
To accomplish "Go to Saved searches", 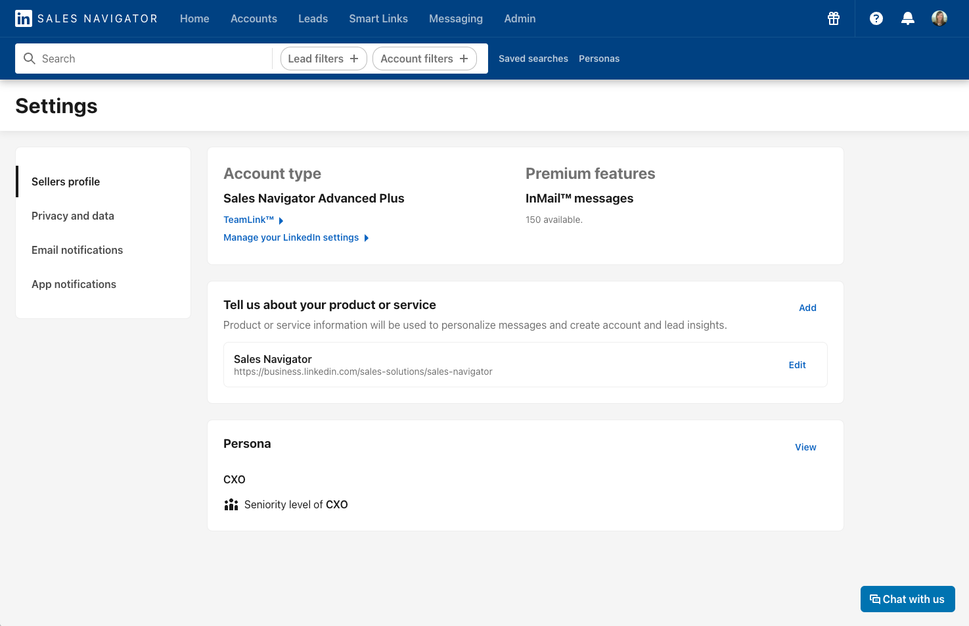I will click(x=533, y=59).
